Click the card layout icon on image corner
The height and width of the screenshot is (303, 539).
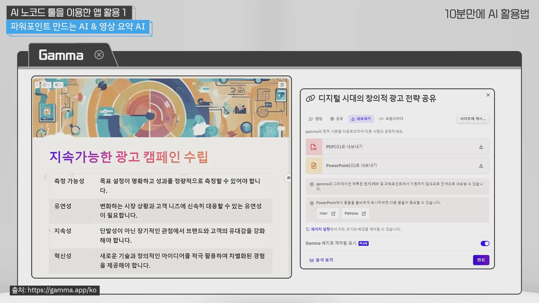tap(282, 85)
